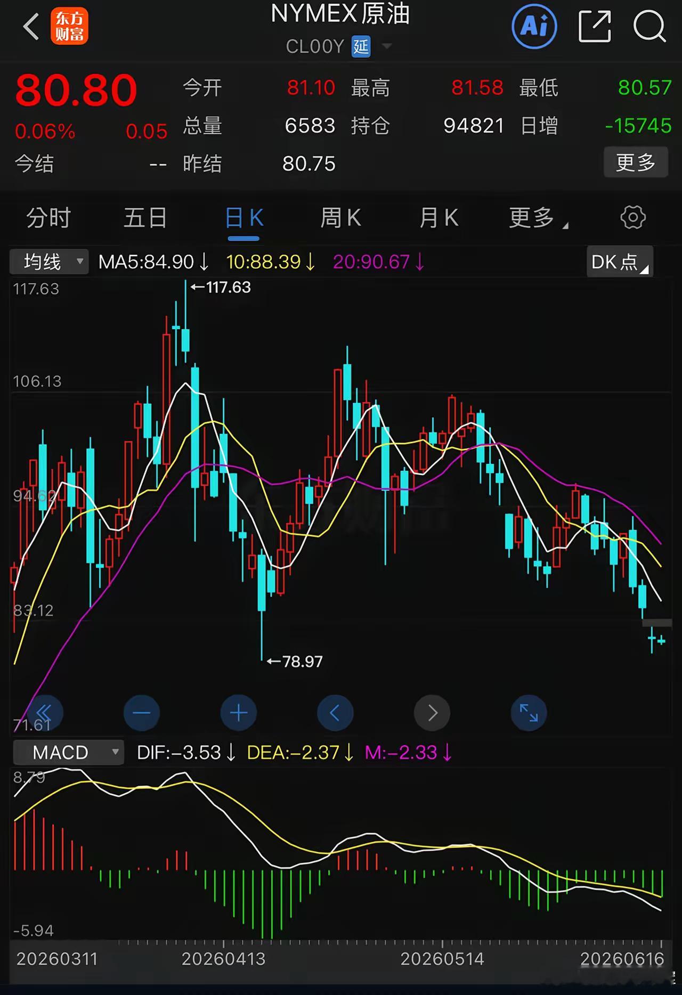The width and height of the screenshot is (682, 995).
Task: Expand contract selector arrow beside CL00Y
Action: (387, 47)
